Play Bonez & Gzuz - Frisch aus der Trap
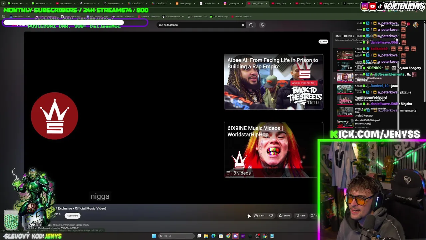426x240 pixels. point(366,111)
